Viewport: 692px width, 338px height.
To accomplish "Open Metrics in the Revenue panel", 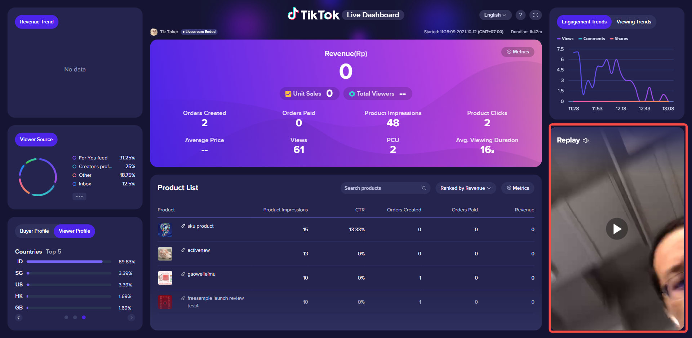I will (x=518, y=52).
